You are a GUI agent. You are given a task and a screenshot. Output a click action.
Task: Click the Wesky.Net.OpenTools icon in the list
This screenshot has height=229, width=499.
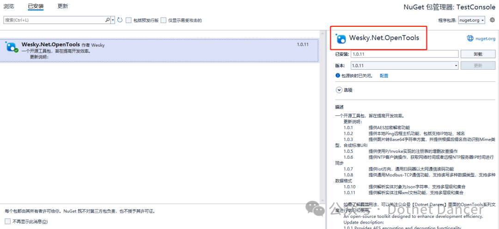tap(12, 47)
